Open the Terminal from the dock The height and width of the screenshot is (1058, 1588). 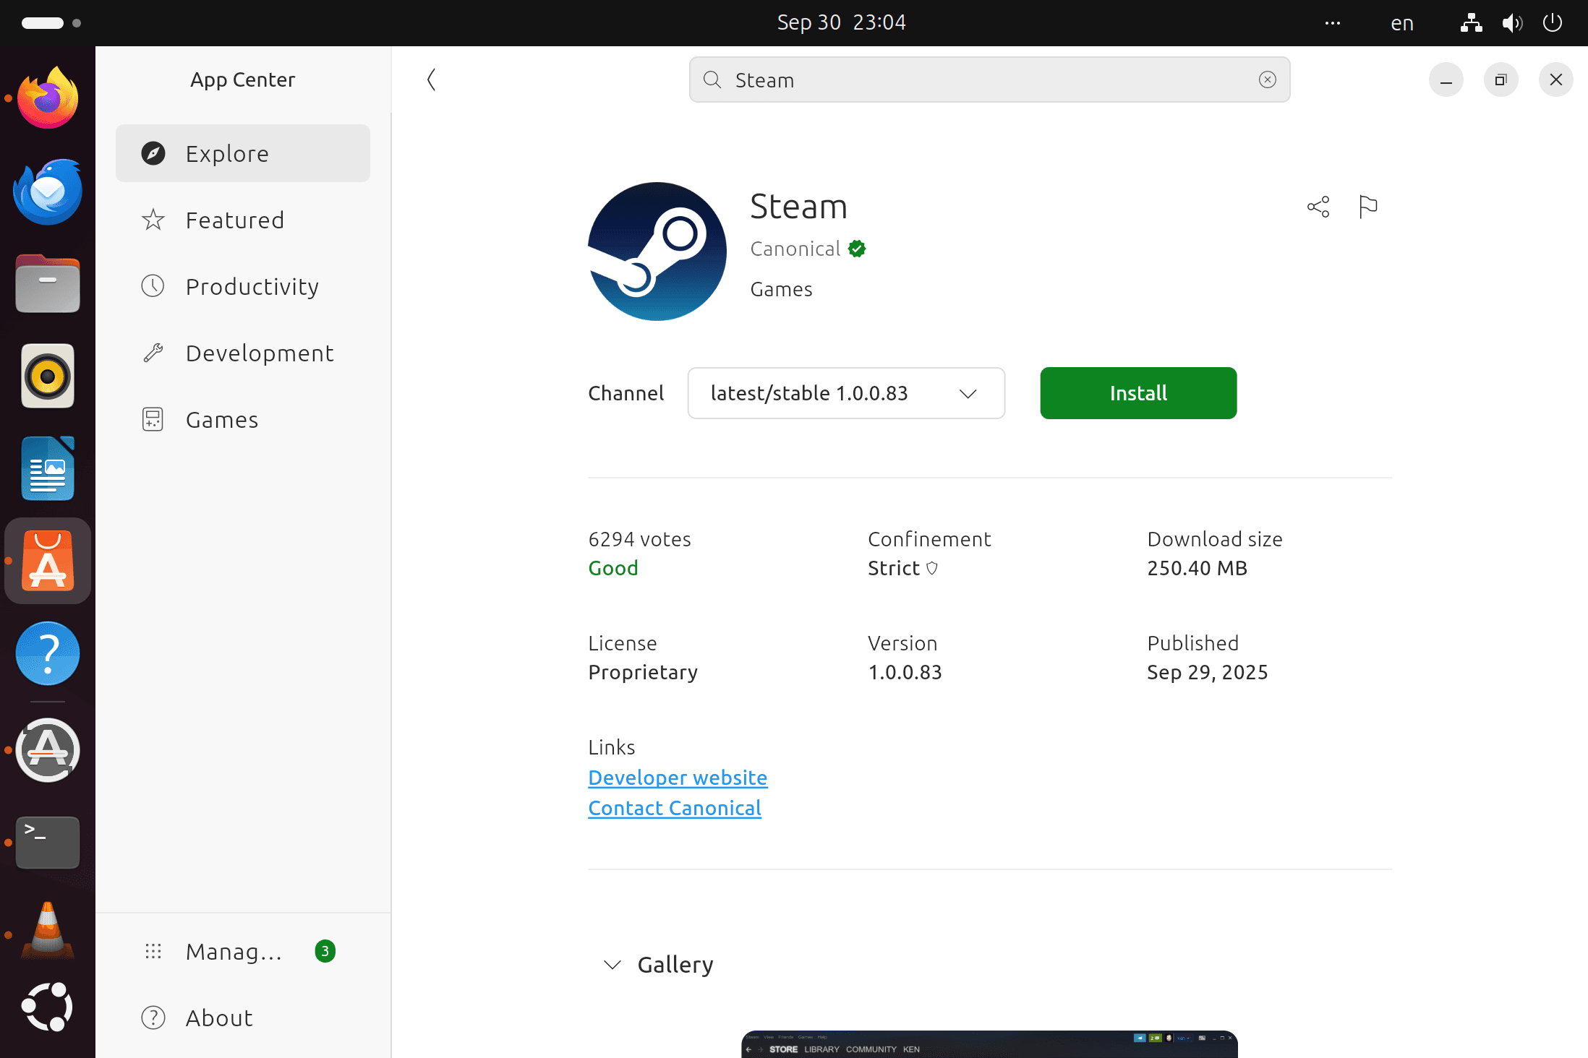[48, 842]
